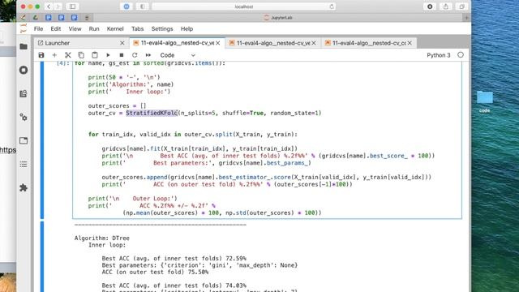
Task: Open the Extension Manager puzzle icon
Action: pyautogui.click(x=24, y=187)
